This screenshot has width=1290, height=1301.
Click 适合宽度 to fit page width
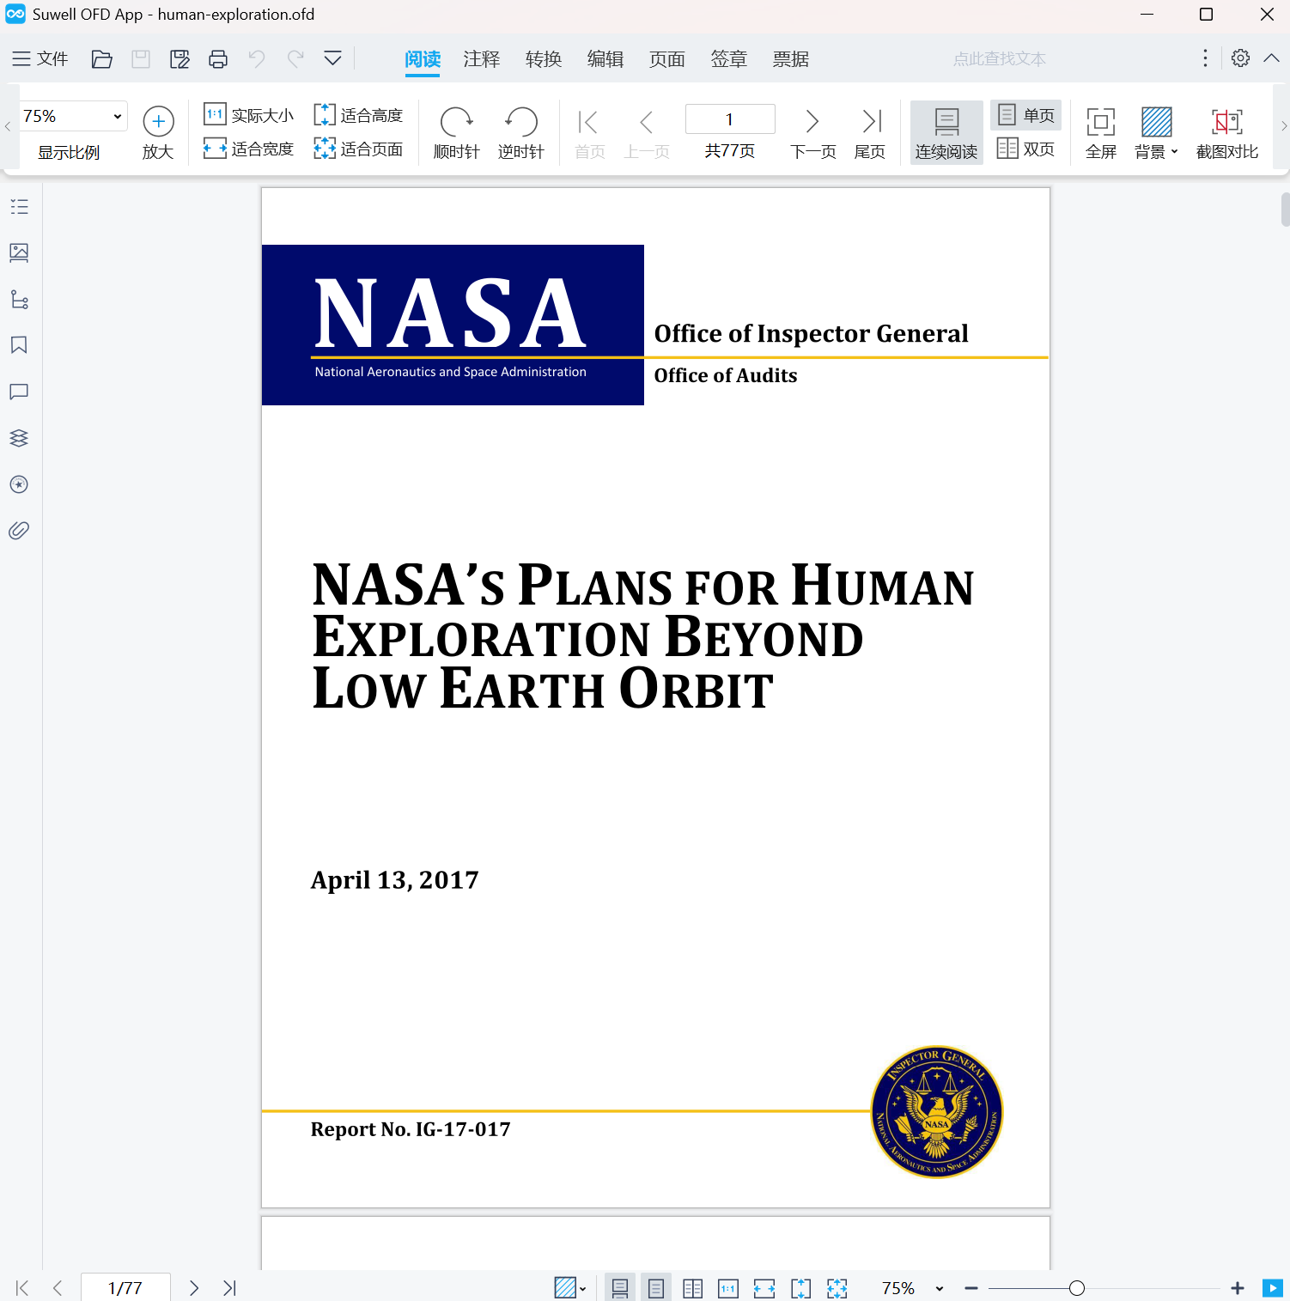pos(247,148)
